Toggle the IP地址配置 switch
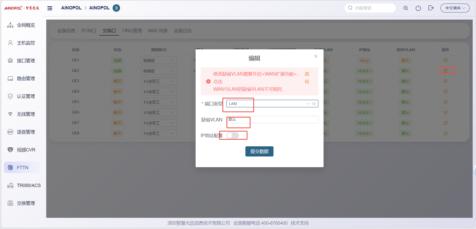The image size is (476, 229). (x=233, y=136)
